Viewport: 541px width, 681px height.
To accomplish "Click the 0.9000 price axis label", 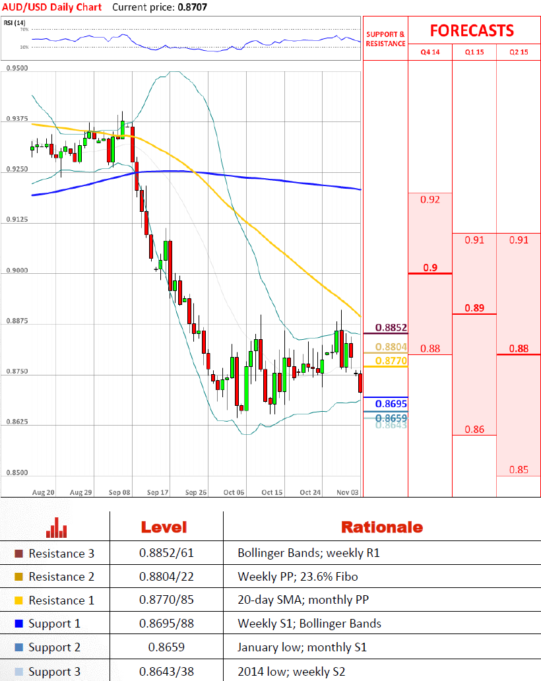I will tap(17, 270).
